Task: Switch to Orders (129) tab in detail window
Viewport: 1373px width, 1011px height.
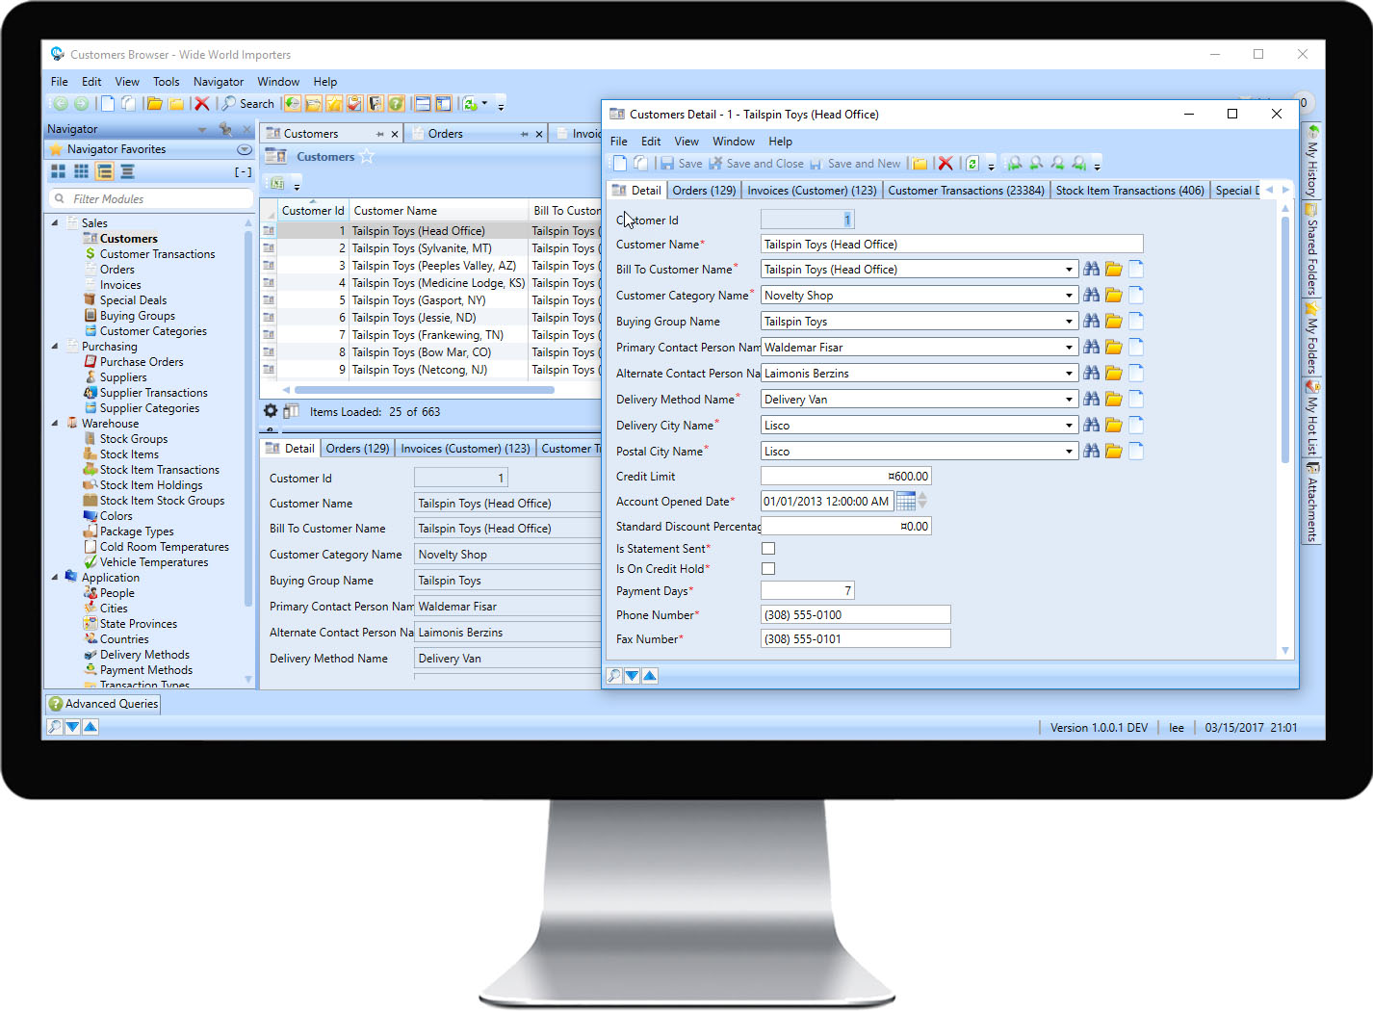Action: [704, 191]
